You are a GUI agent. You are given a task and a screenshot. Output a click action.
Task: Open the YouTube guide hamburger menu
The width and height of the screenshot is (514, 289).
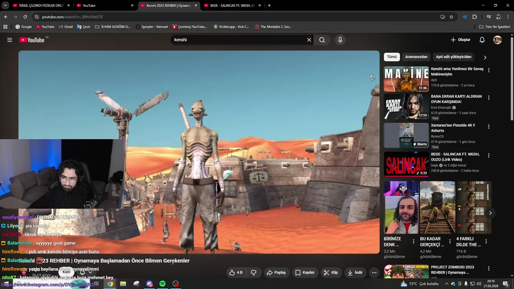[x=10, y=40]
